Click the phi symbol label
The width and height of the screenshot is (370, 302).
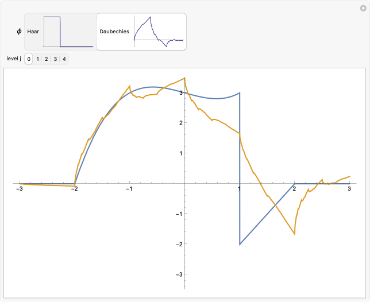click(x=20, y=32)
